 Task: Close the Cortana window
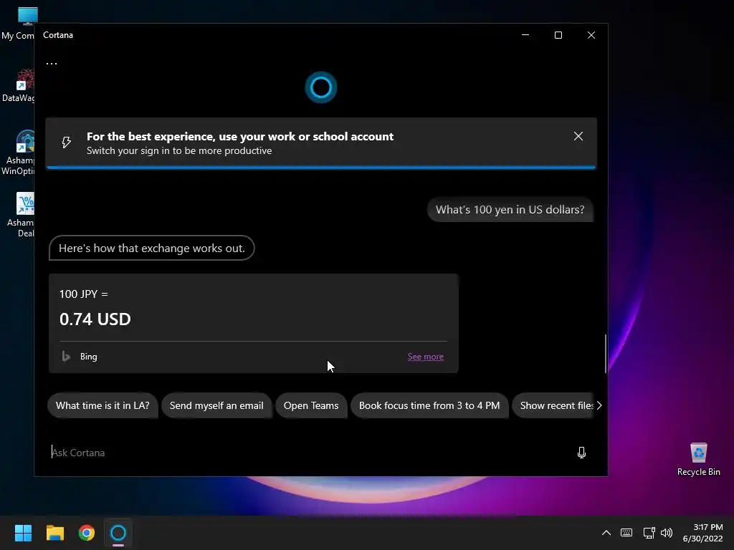pyautogui.click(x=591, y=35)
